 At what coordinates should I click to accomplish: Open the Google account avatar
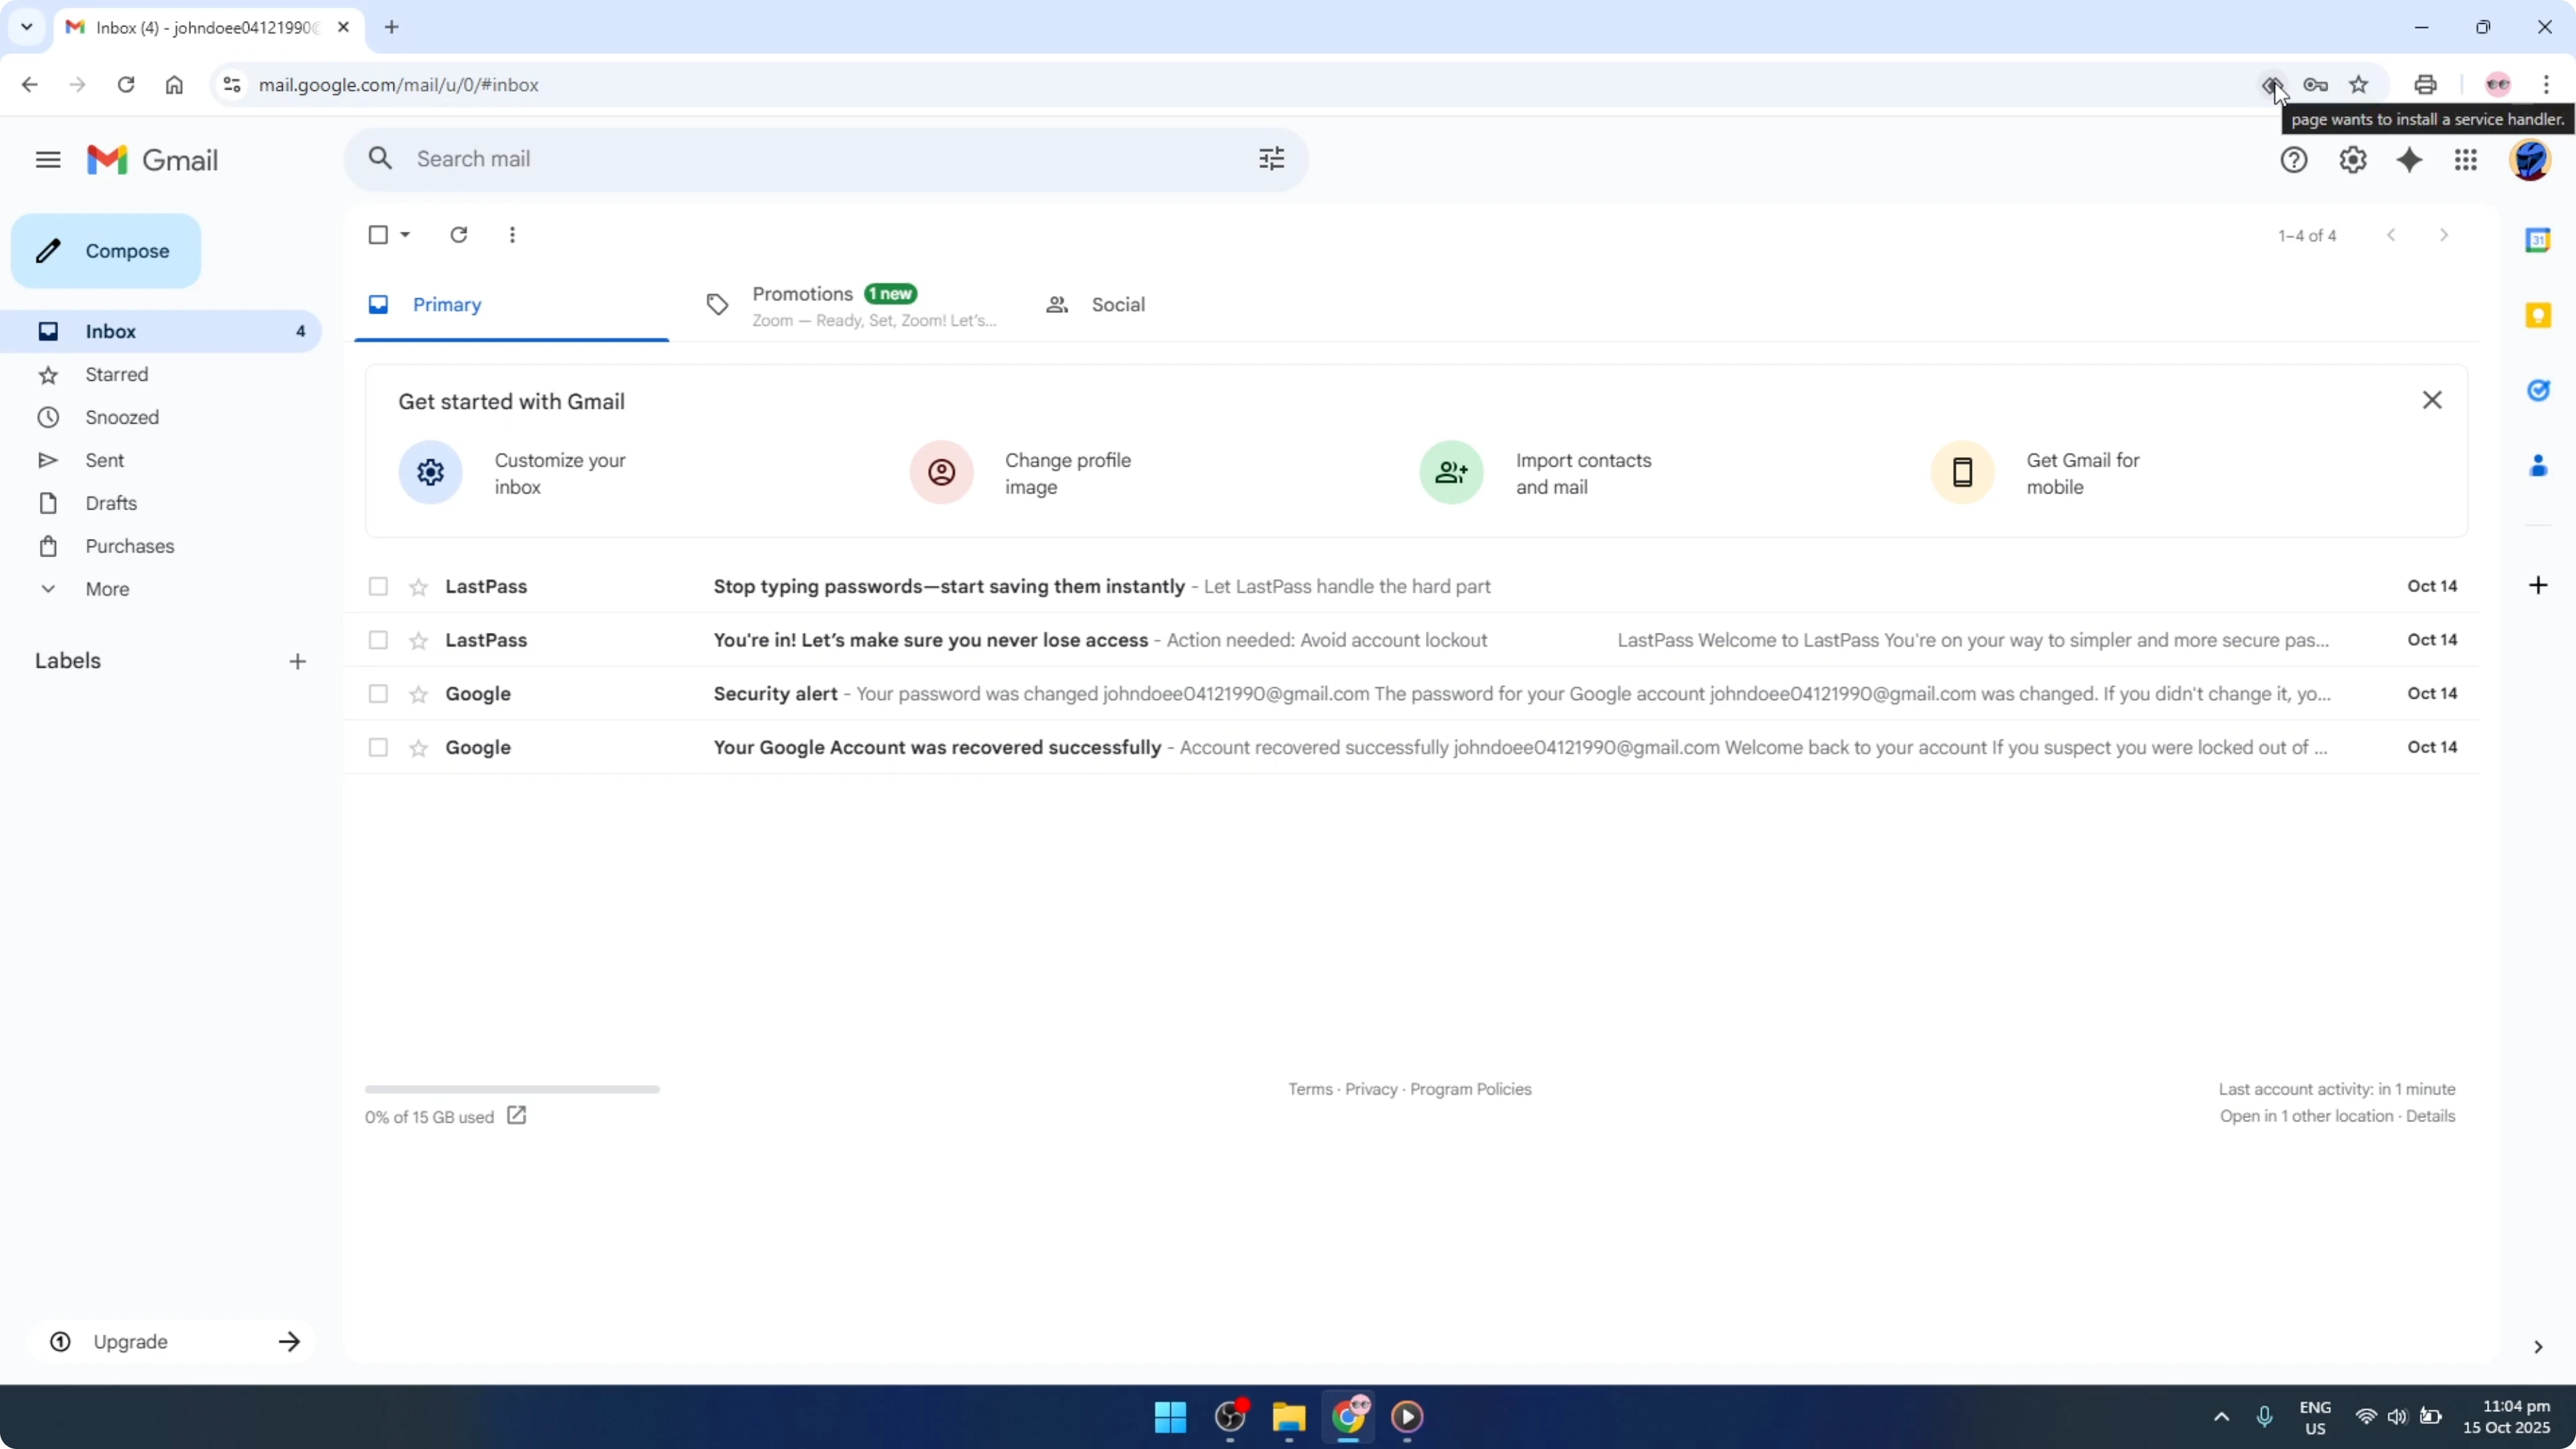click(2531, 160)
